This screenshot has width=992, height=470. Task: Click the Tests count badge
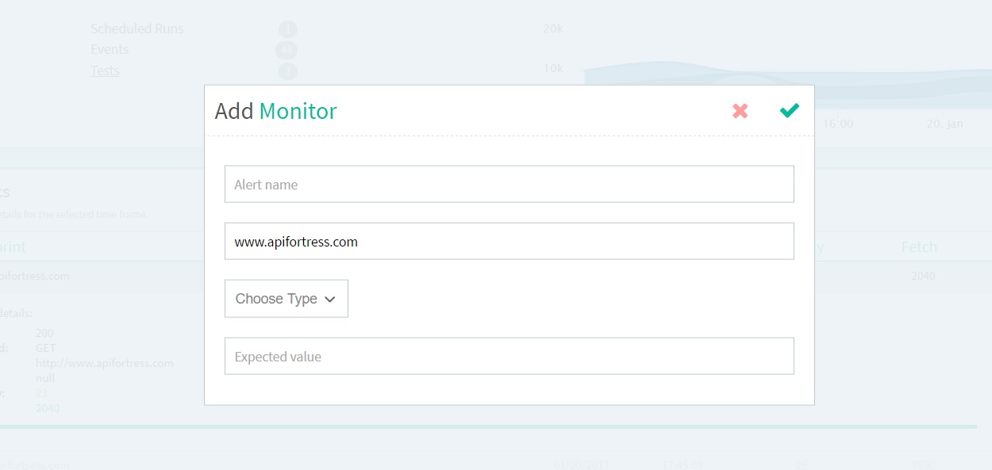tap(287, 71)
